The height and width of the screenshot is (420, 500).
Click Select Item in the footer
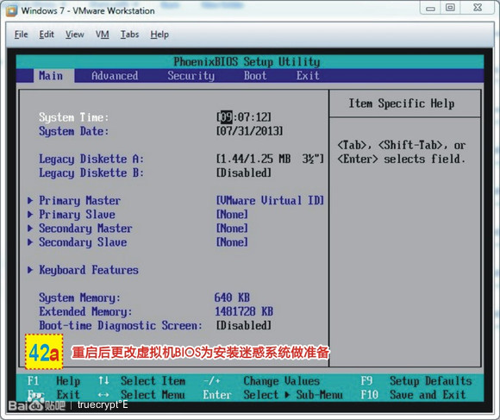153,381
